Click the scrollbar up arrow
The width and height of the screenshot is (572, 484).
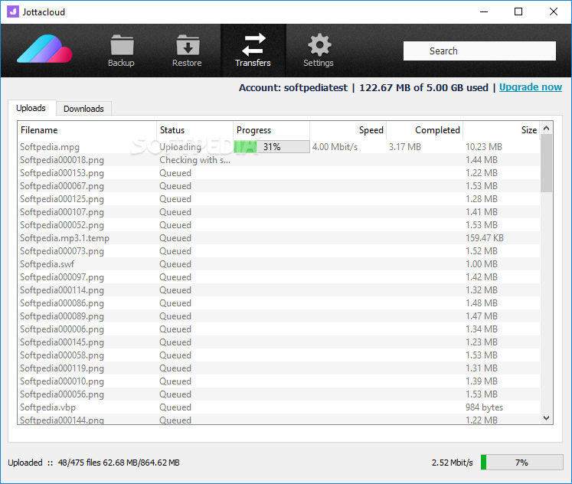546,129
